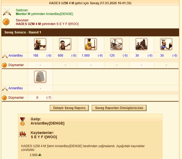Image resolution: width=182 pixels, height=159 pixels.
Task: Open the Savaş Raporları Dönüştürücüsü button
Action: pos(119,108)
